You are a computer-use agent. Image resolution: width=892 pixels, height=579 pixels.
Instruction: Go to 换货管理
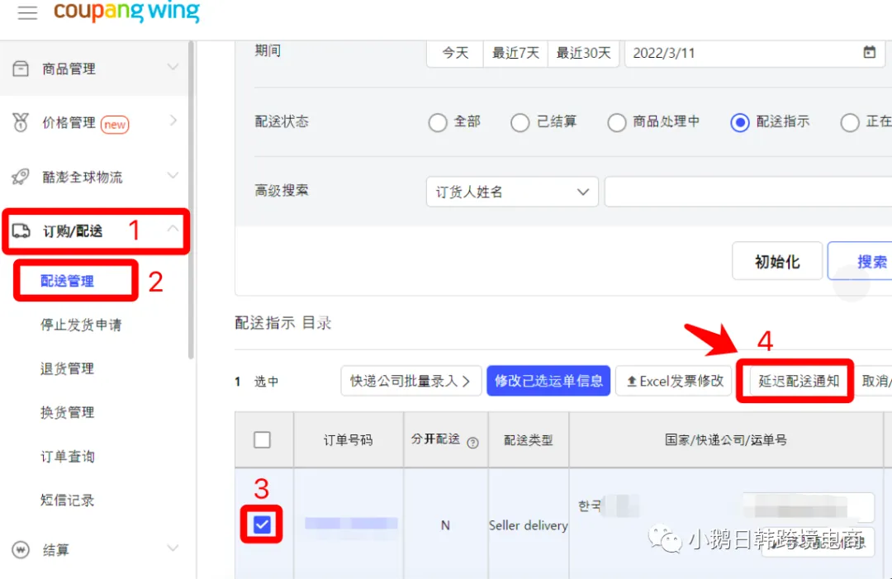click(67, 412)
